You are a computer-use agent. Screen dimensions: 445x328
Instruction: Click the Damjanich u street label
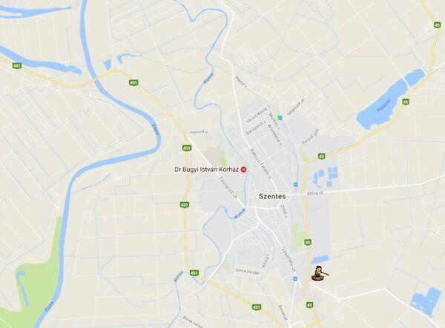(x=256, y=128)
